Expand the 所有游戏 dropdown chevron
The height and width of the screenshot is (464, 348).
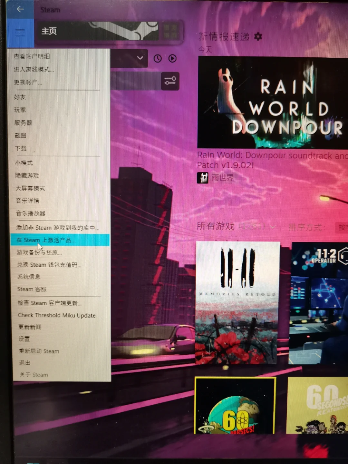tap(273, 227)
